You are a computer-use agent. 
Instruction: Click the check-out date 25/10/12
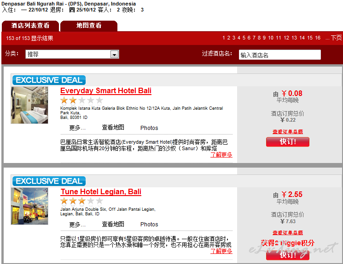tap(86, 10)
